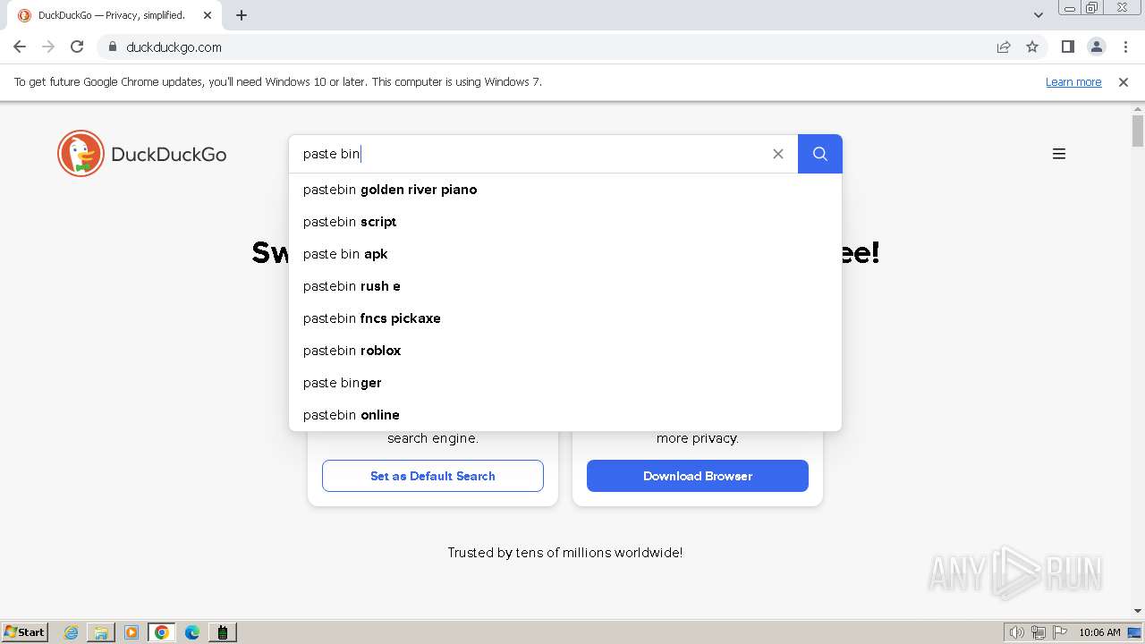The image size is (1145, 644).
Task: Choose suggestion pastebin roblox
Action: click(x=565, y=351)
